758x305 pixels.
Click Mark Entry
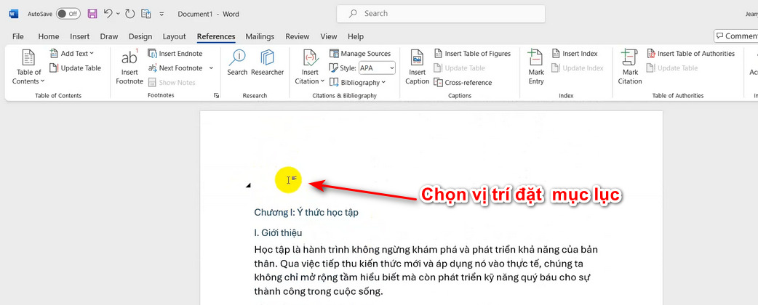536,67
